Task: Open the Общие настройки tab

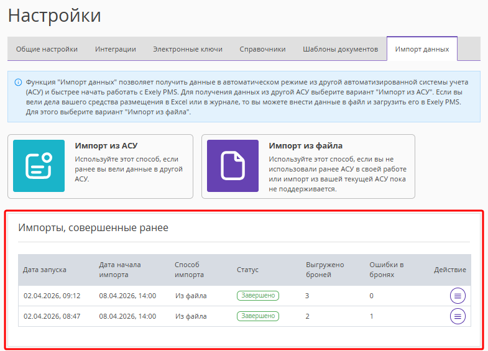Action: 47,49
